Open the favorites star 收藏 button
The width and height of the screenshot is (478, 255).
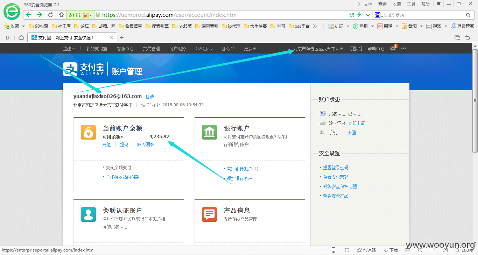12,26
